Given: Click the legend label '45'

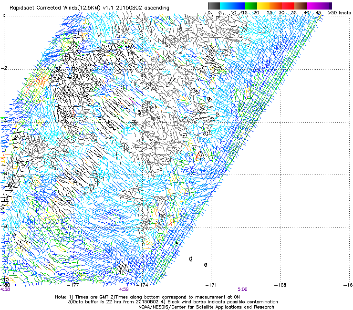Looking at the screenshot, I should pos(318,12).
